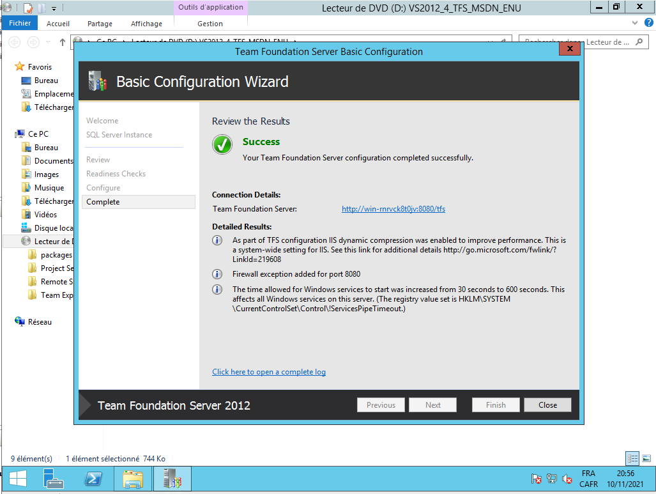
Task: Launch PowerShell from the taskbar
Action: [x=93, y=478]
